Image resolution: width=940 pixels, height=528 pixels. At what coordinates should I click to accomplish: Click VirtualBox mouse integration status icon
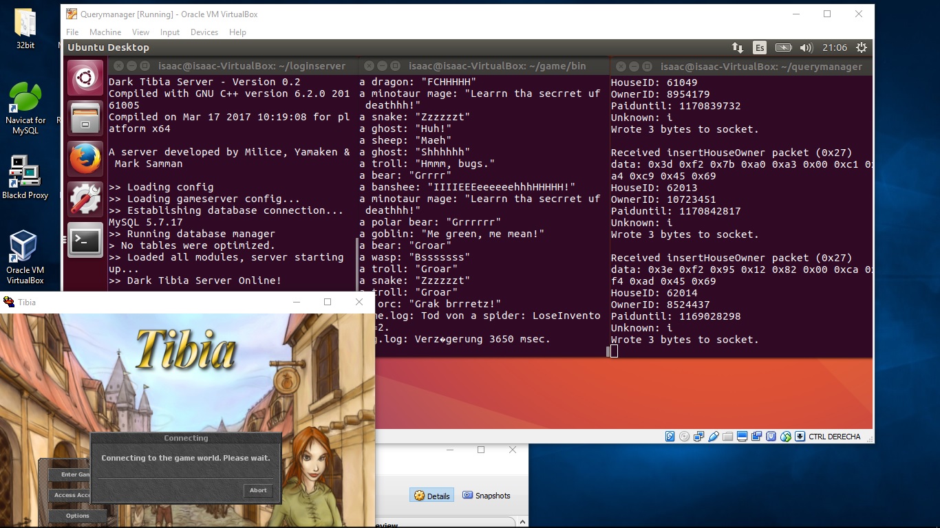coord(786,437)
